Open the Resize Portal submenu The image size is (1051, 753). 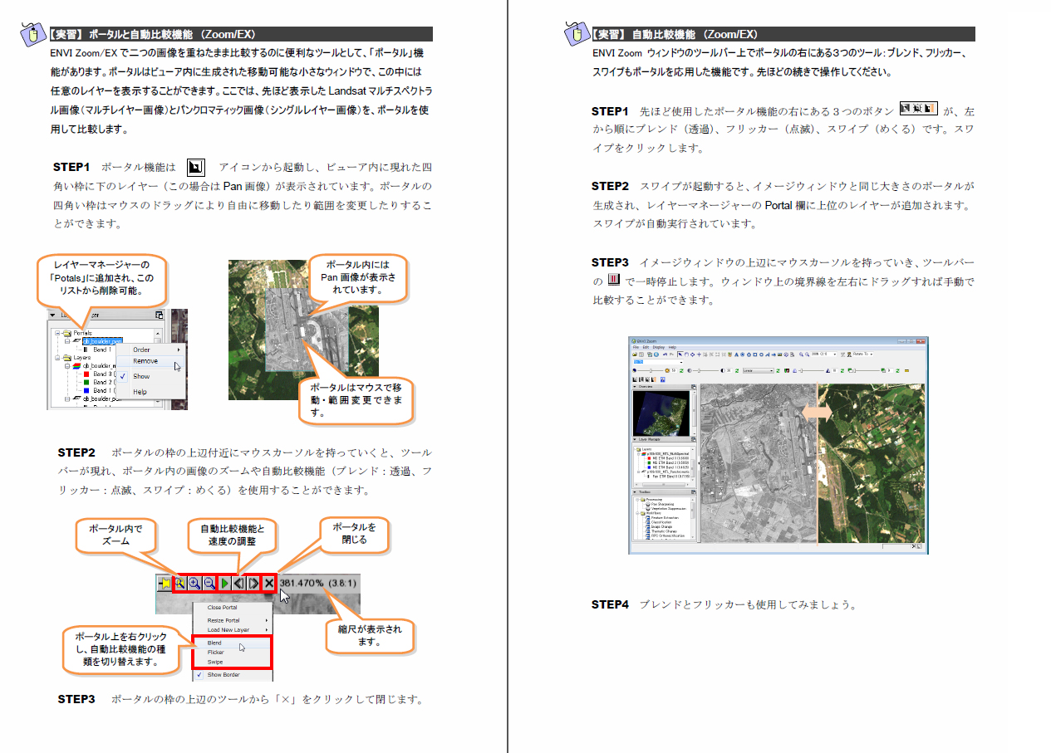233,620
